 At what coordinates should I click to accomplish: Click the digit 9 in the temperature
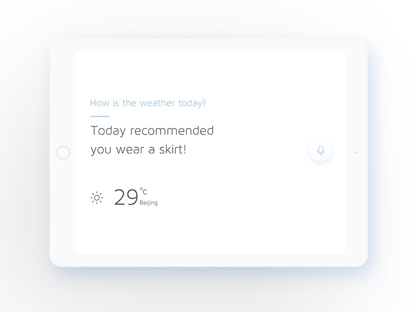(132, 198)
